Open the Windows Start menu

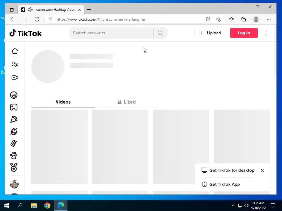click(7, 206)
